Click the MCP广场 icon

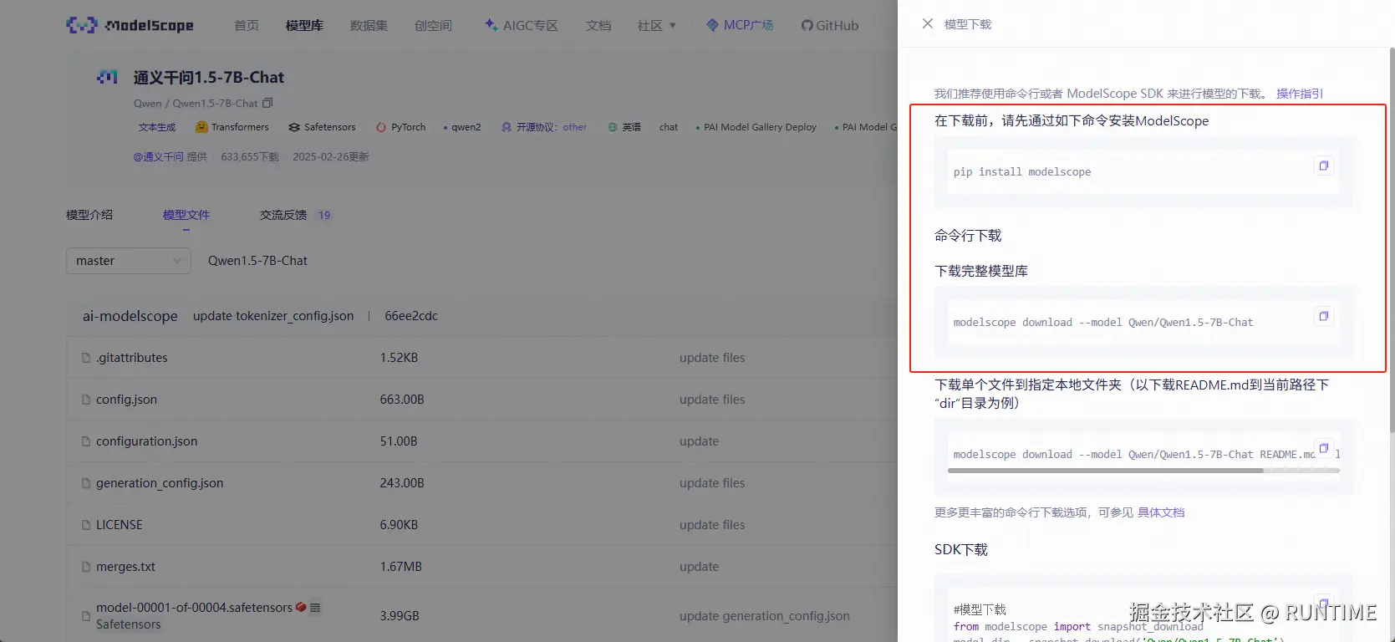click(712, 25)
